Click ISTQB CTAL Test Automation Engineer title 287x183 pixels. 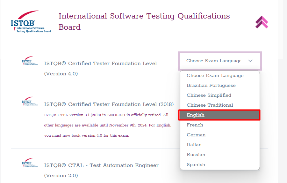(x=101, y=165)
